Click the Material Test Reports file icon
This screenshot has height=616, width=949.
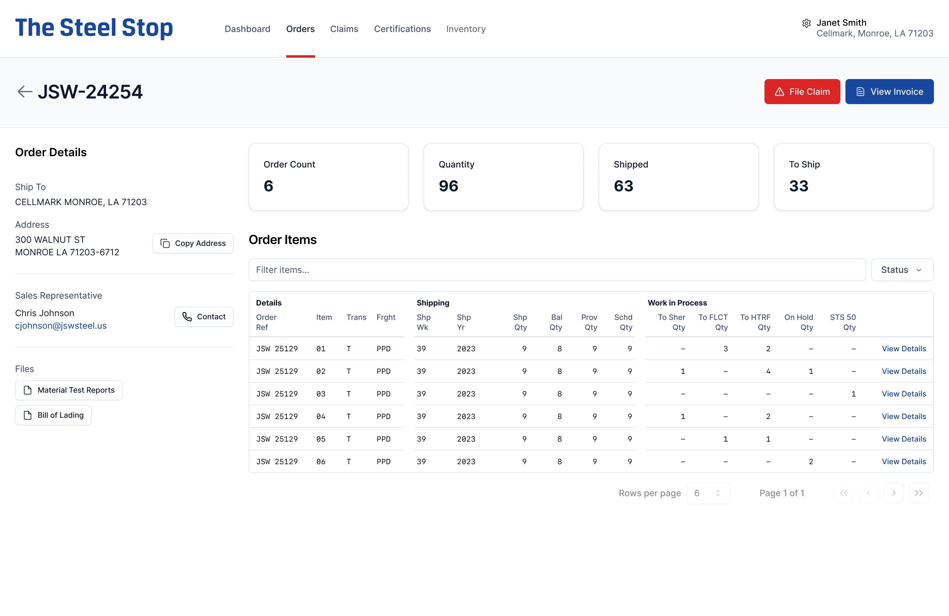[28, 389]
